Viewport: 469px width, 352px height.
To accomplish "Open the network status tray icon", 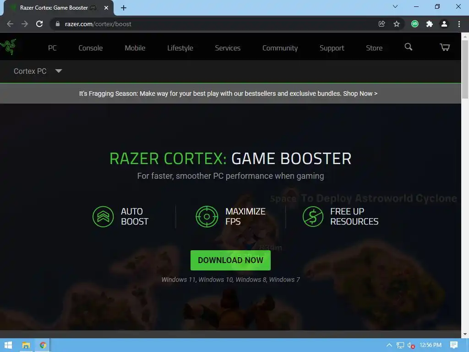I will tap(400, 345).
